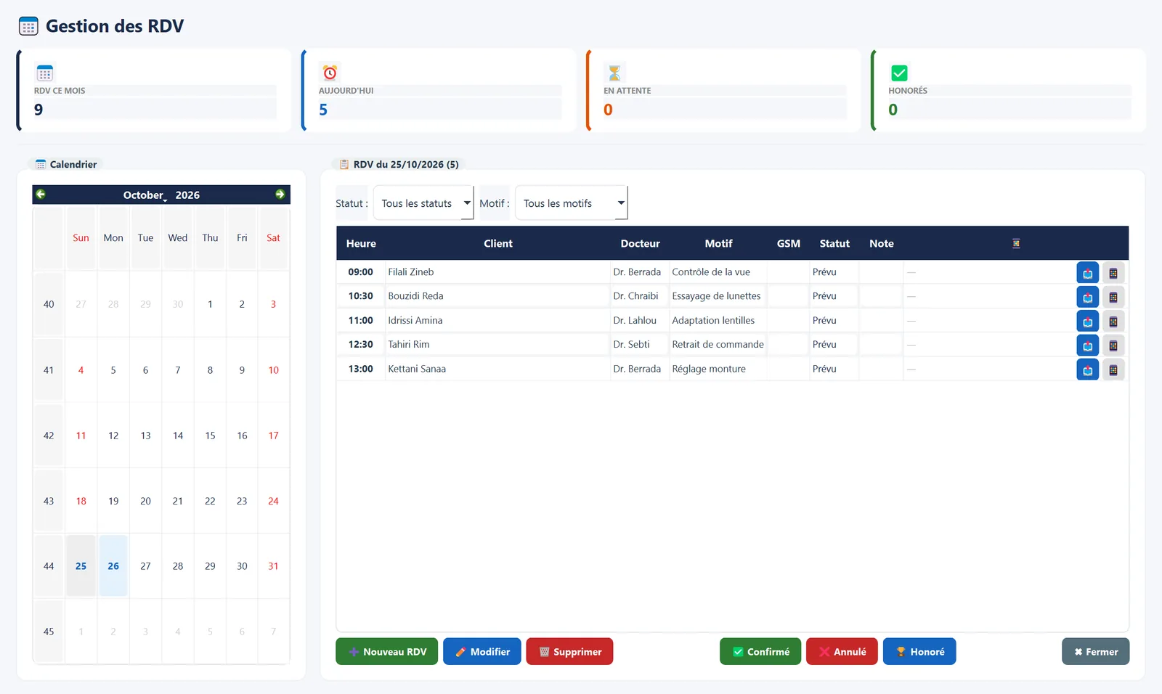This screenshot has height=694, width=1162.
Task: Click gray phone icon for Idrissi Amina
Action: point(1113,322)
